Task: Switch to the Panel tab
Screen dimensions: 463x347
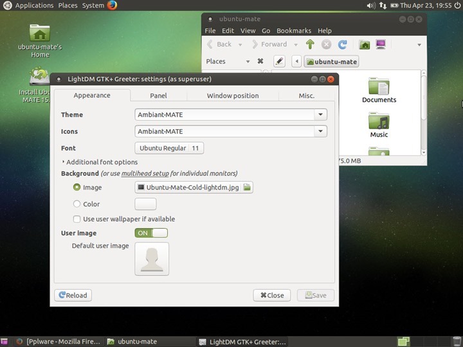Action: point(158,96)
